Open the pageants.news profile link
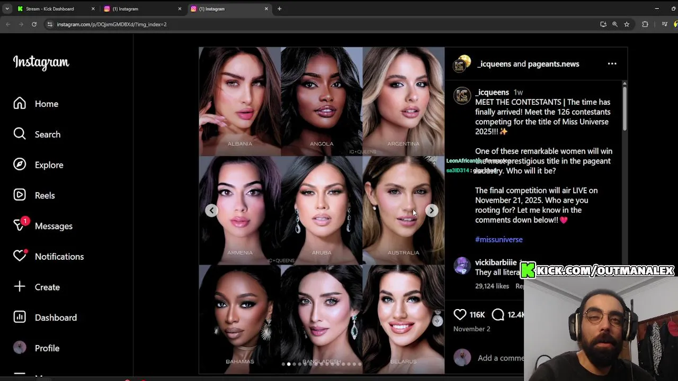 tap(554, 64)
